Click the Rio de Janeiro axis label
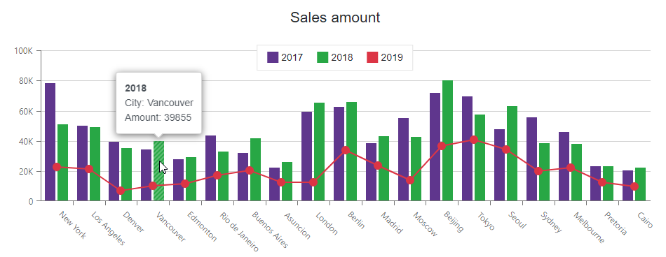Viewport: 666px width, 257px height. point(239,231)
